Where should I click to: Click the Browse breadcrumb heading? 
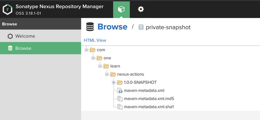click(112, 27)
